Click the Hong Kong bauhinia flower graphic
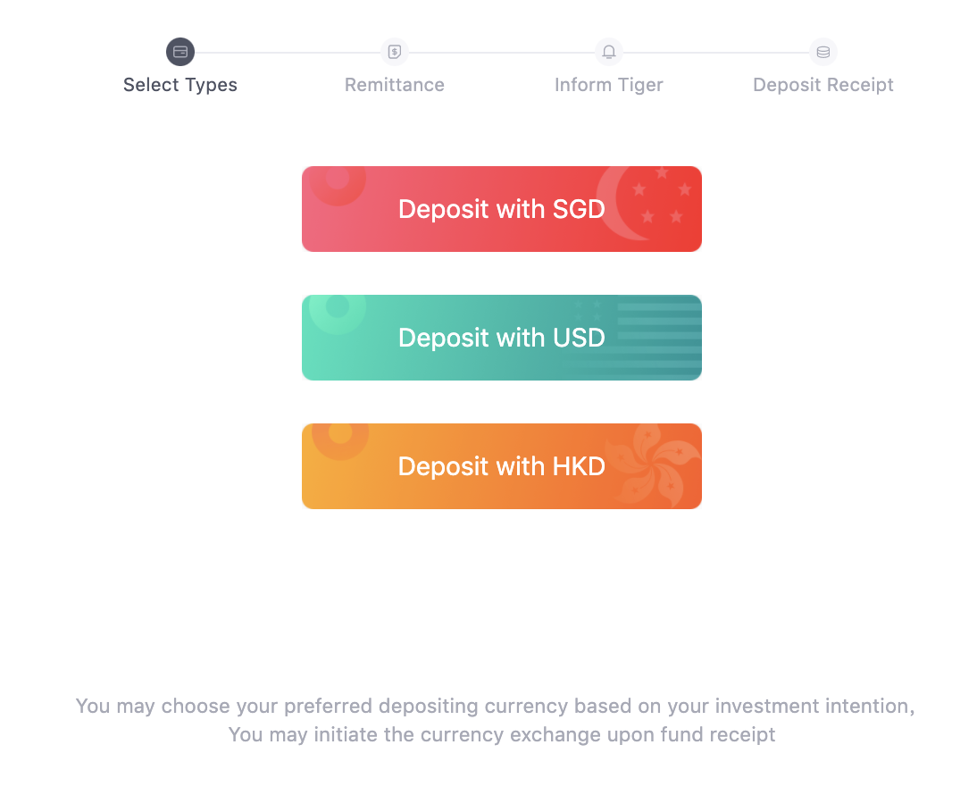The image size is (977, 795). 652,466
